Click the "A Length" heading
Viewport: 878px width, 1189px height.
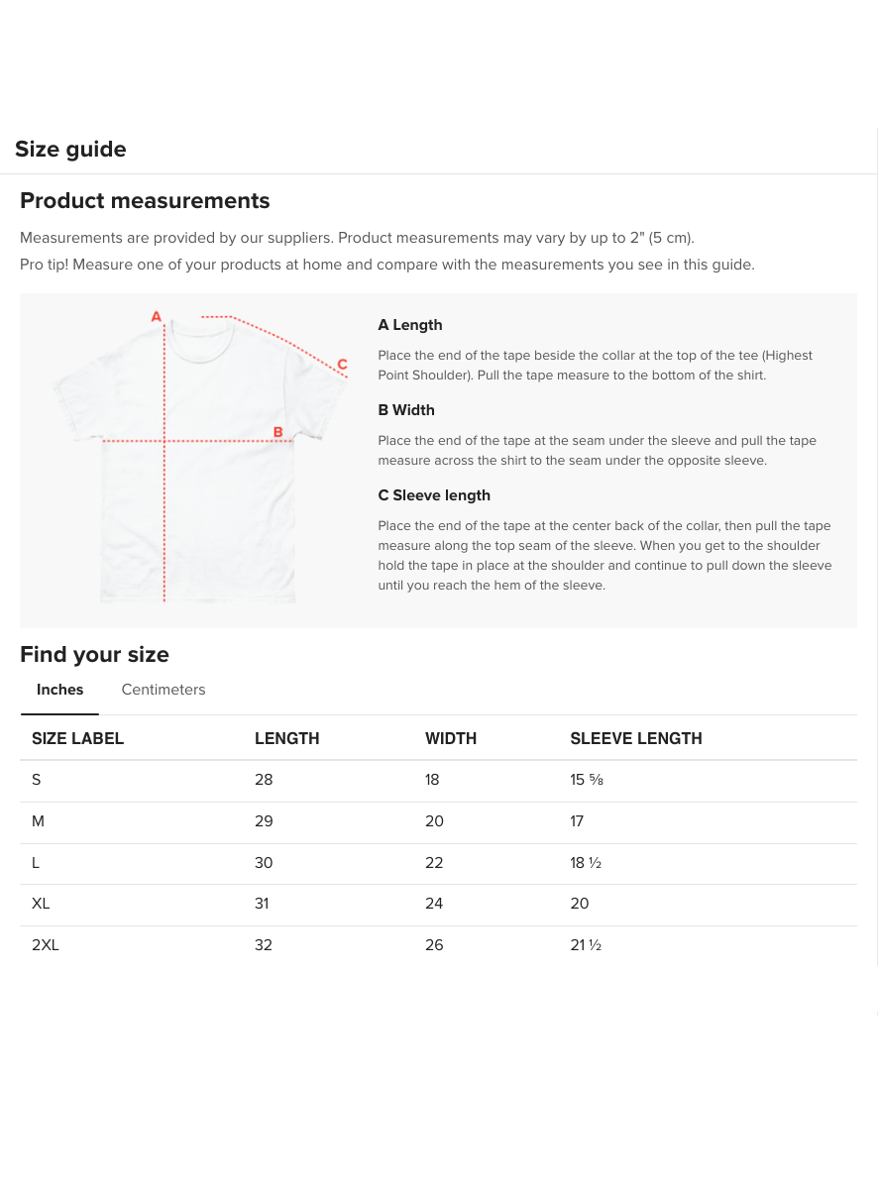tap(410, 325)
